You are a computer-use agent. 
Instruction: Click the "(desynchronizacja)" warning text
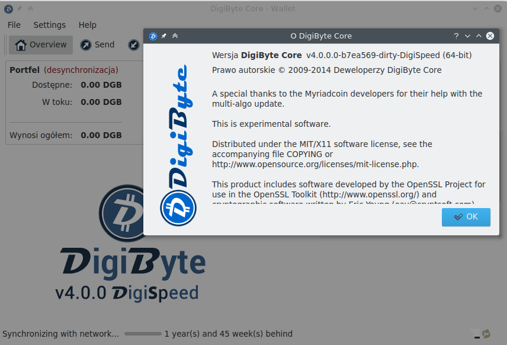click(81, 70)
